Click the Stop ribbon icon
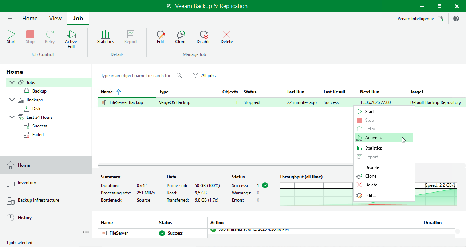This screenshot has width=466, height=247. [30, 37]
